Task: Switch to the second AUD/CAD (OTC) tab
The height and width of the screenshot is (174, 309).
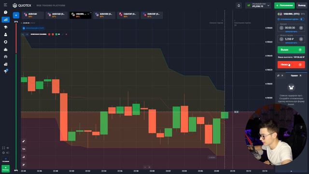Action: (56, 15)
